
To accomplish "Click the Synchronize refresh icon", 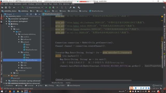I will click(x=10, y=7).
